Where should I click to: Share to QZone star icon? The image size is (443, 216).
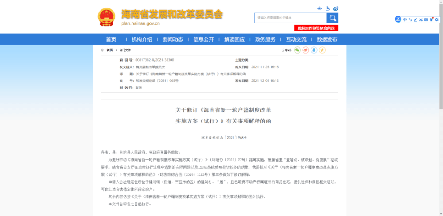point(323,50)
